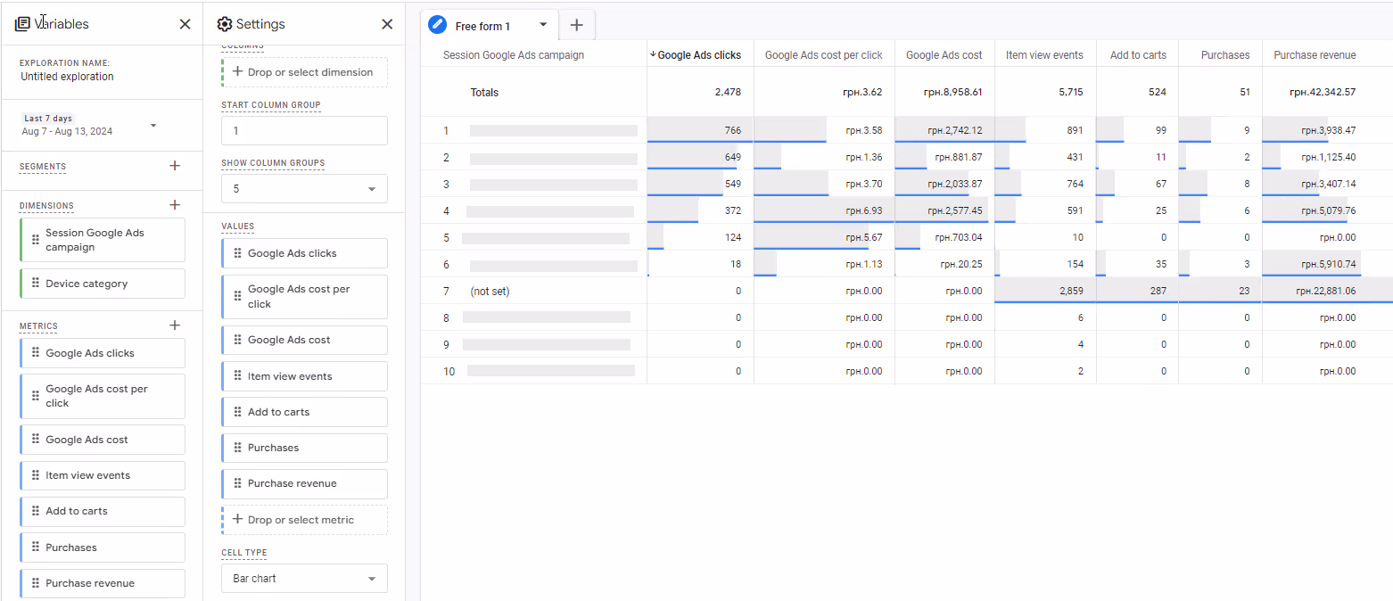Select Purchase revenue chip in Values
Screen dimensions: 1393x601
click(304, 483)
